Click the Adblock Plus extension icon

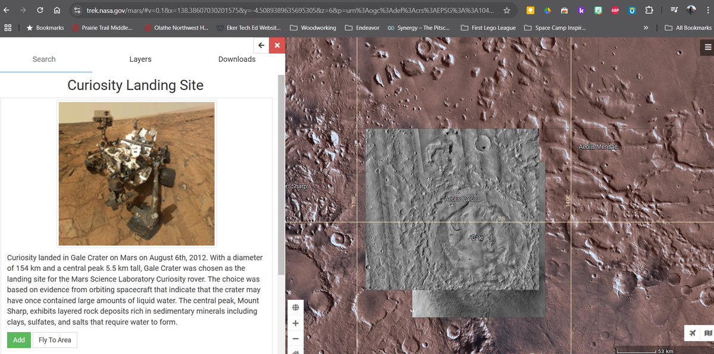pos(615,10)
